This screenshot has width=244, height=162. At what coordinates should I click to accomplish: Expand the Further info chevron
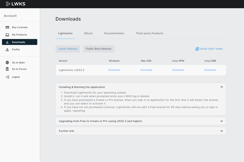click(221, 131)
